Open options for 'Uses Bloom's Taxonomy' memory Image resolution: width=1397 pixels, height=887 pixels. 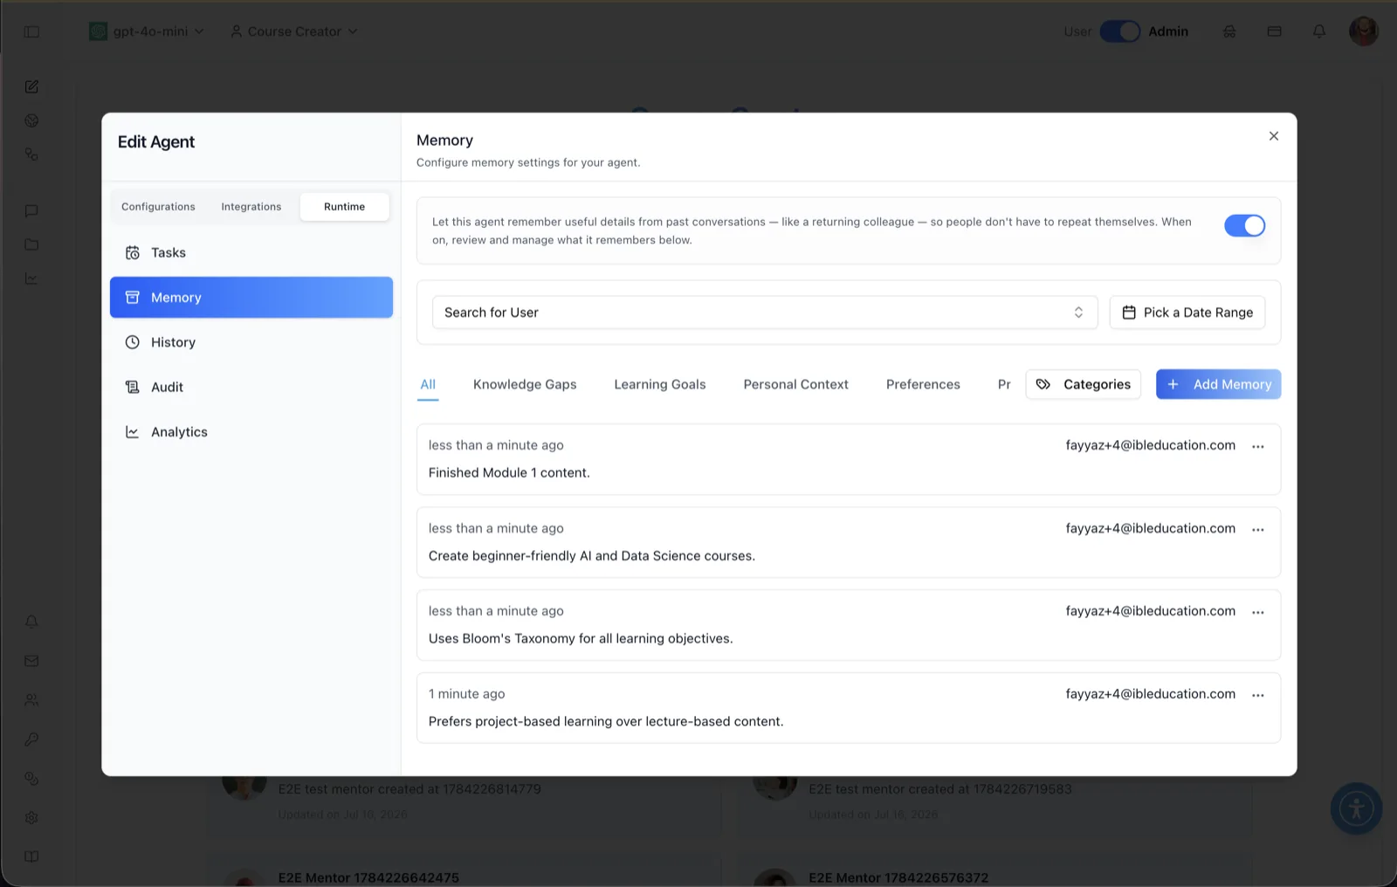(x=1258, y=612)
